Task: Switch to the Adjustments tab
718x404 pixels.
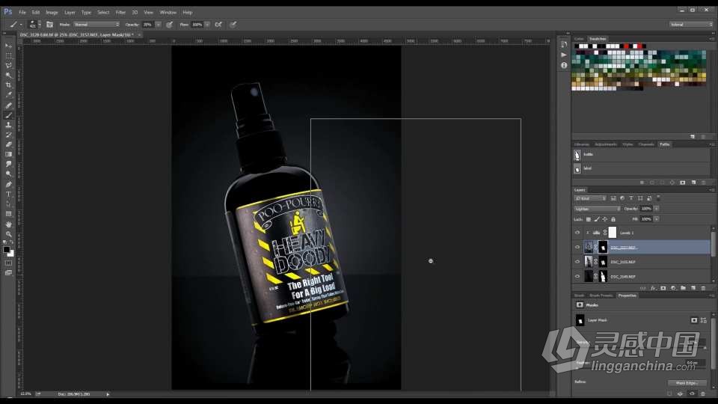Action: pos(605,144)
